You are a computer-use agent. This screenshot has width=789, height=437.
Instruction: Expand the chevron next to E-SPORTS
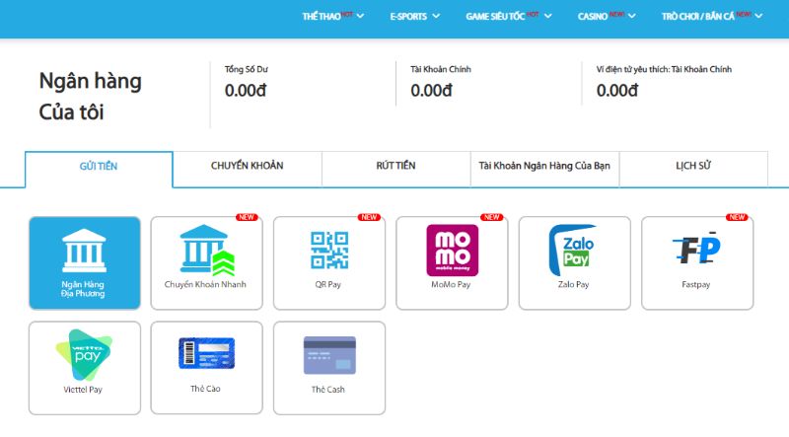tap(436, 16)
